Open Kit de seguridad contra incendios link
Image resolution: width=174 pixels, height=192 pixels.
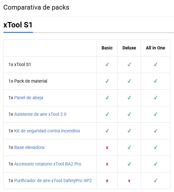coord(47,131)
